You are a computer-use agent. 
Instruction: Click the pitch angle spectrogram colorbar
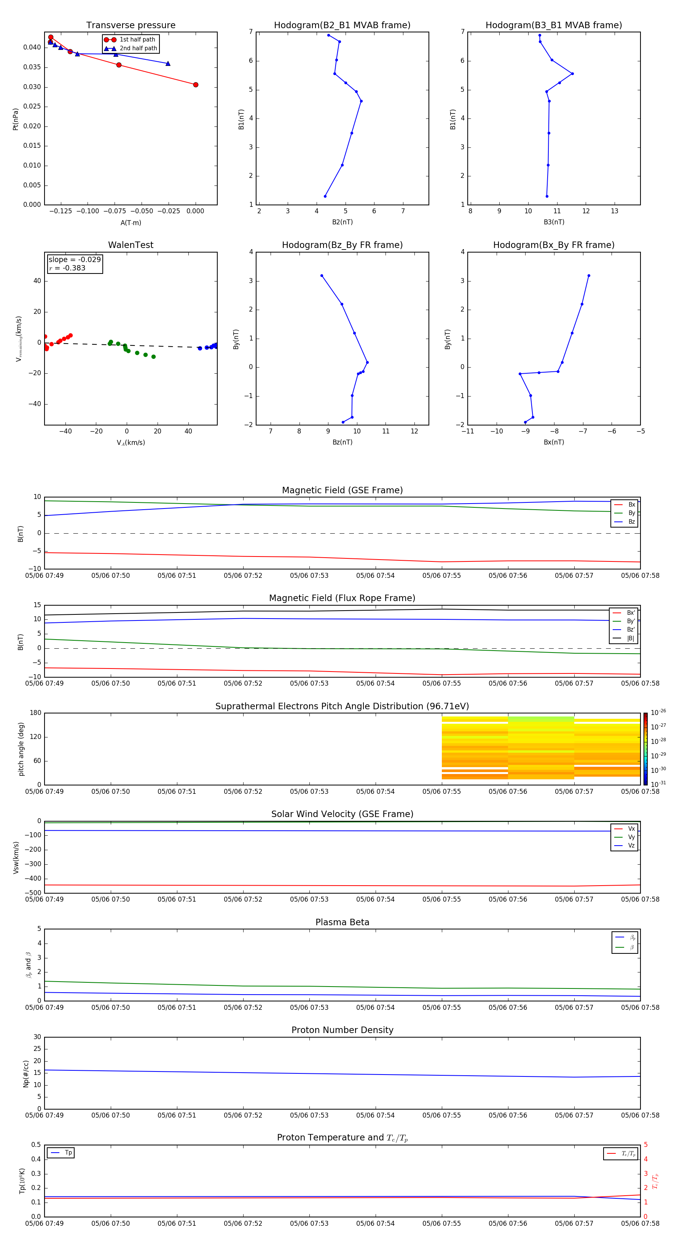[x=645, y=748]
